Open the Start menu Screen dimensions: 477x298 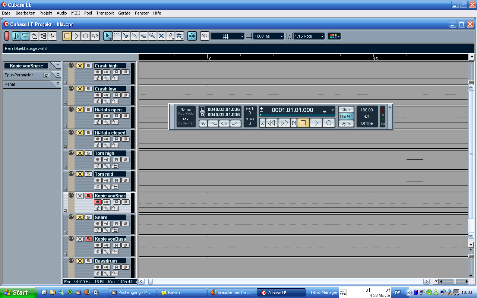[19, 292]
